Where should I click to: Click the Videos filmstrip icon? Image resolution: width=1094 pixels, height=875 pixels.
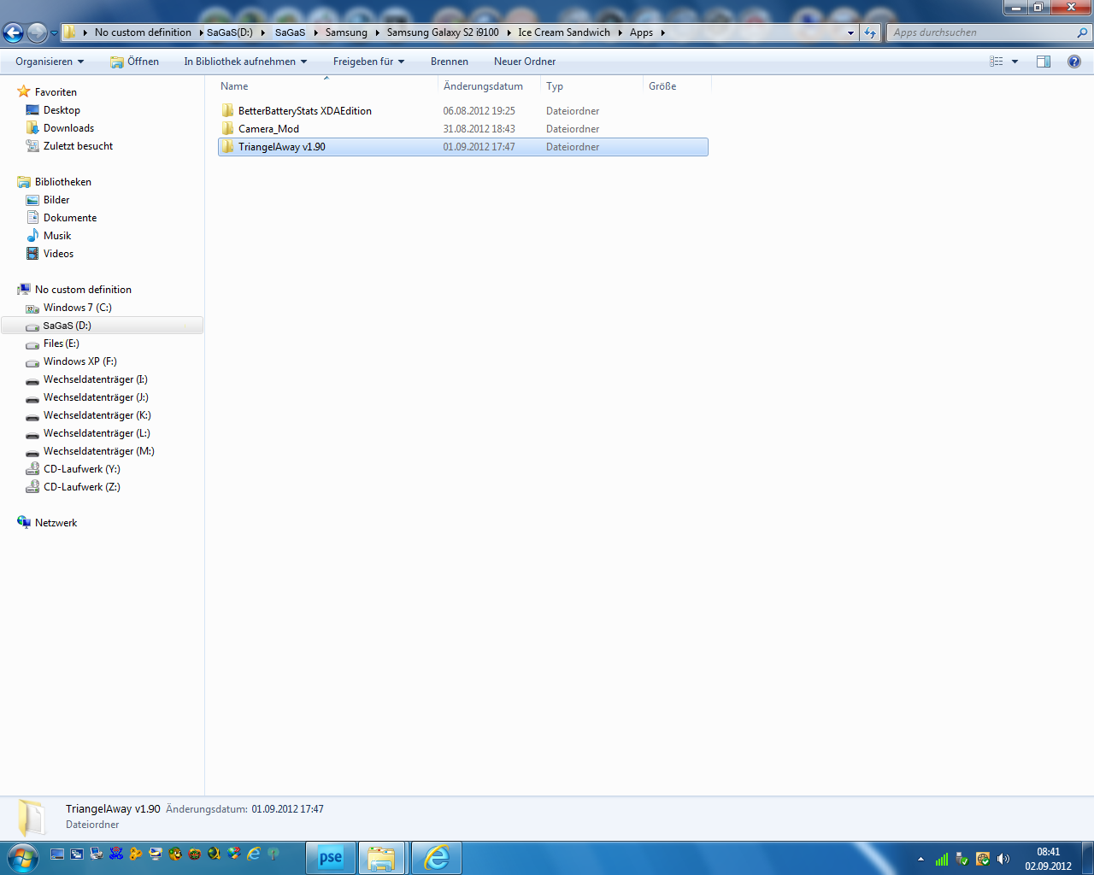click(x=32, y=253)
